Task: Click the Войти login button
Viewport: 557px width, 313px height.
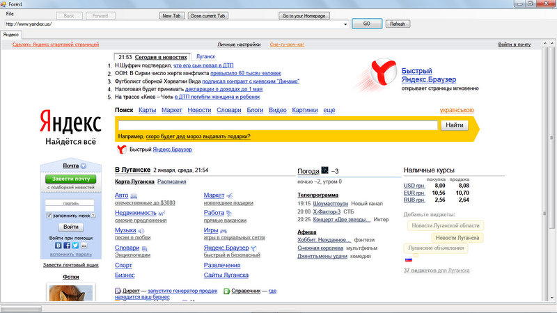Action: click(71, 227)
